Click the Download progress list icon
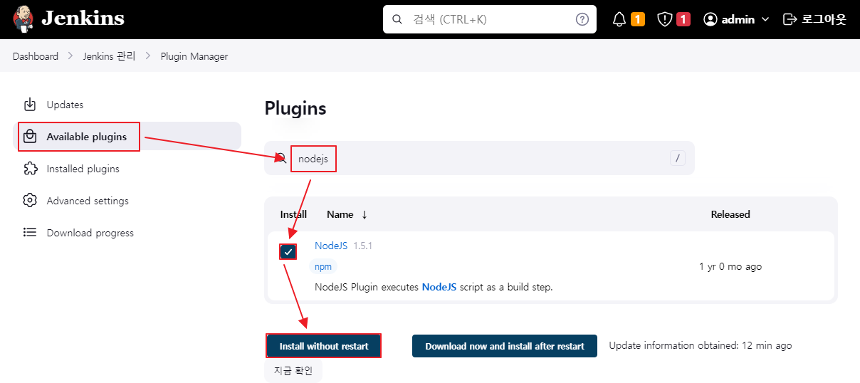This screenshot has height=383, width=860. click(x=30, y=232)
